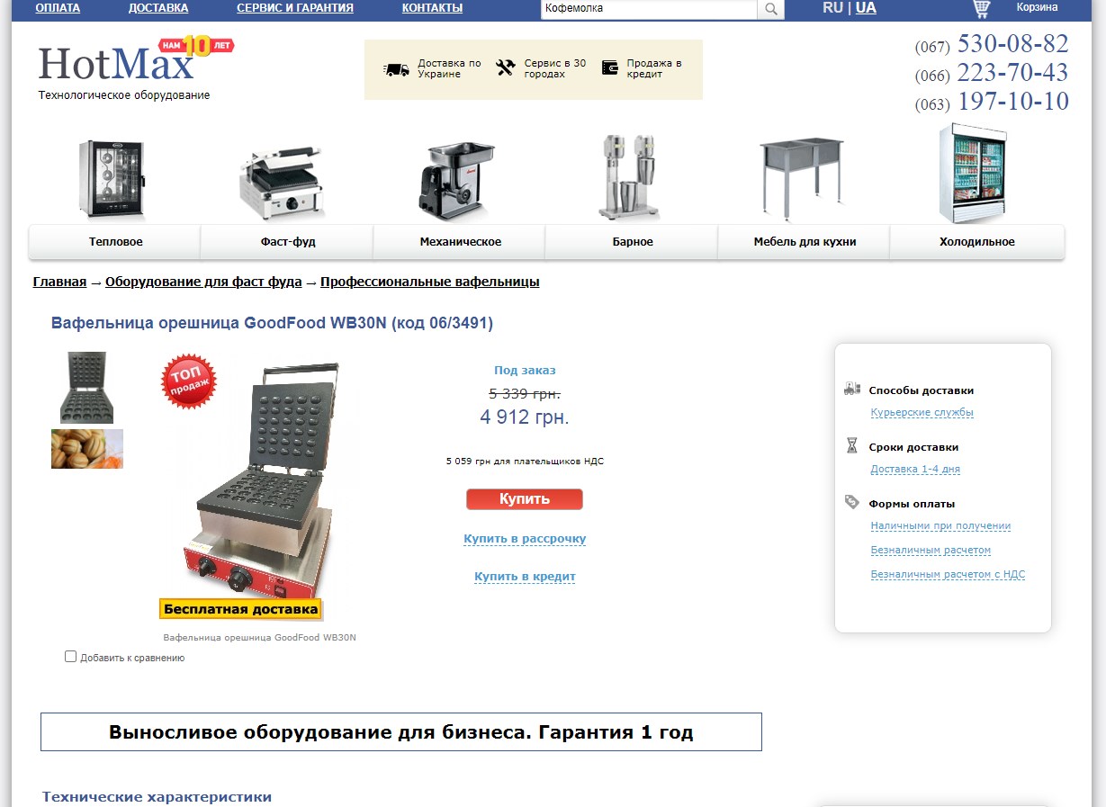1106x807 pixels.
Task: Select the baked nut cookies thumbnail
Action: (x=87, y=449)
